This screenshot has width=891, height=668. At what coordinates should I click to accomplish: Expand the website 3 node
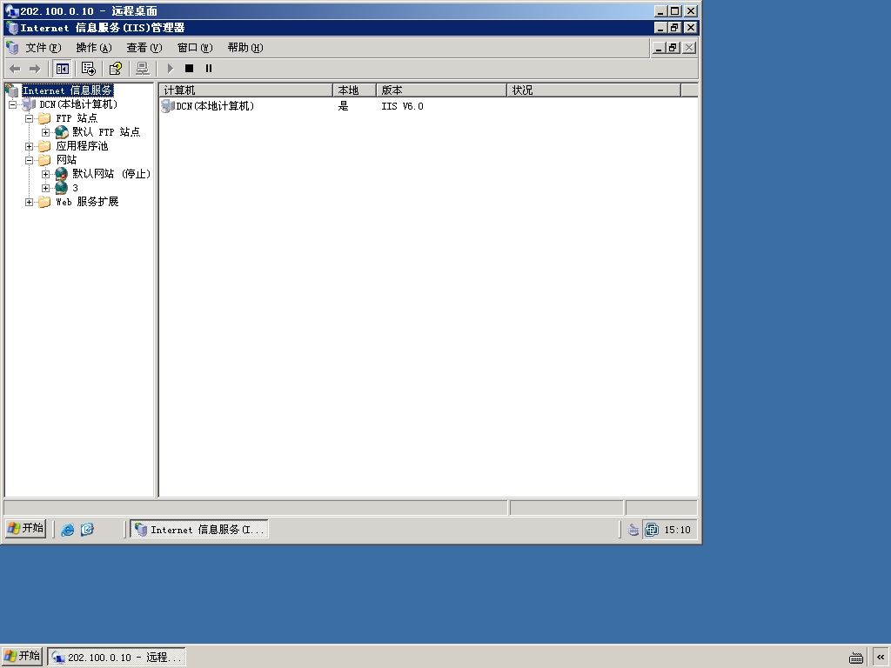click(45, 188)
